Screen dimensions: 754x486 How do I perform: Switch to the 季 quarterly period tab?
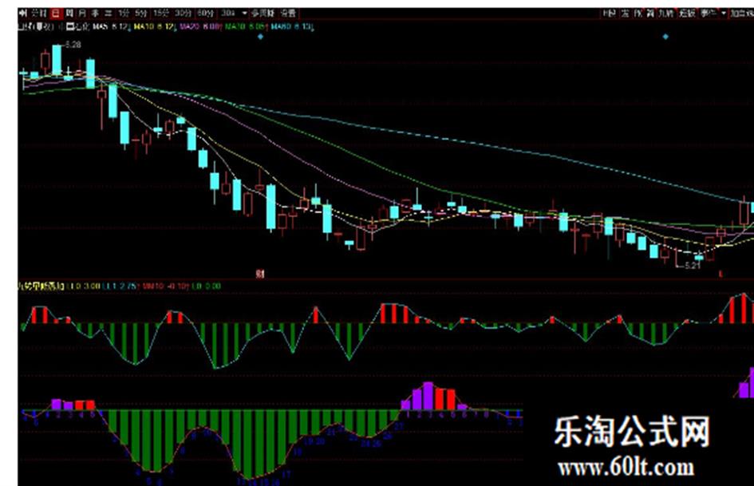pos(95,14)
